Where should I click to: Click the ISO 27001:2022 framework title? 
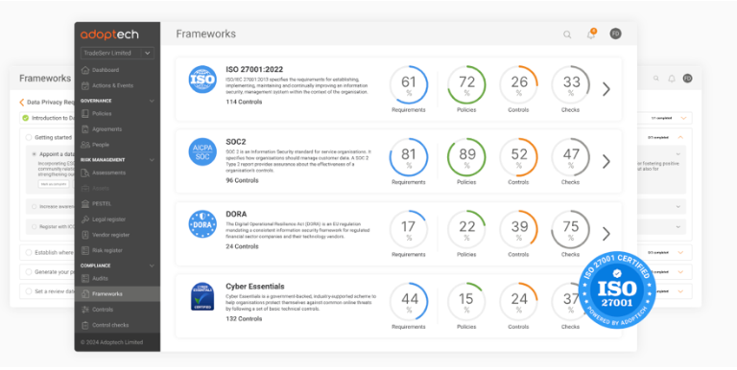coord(254,69)
